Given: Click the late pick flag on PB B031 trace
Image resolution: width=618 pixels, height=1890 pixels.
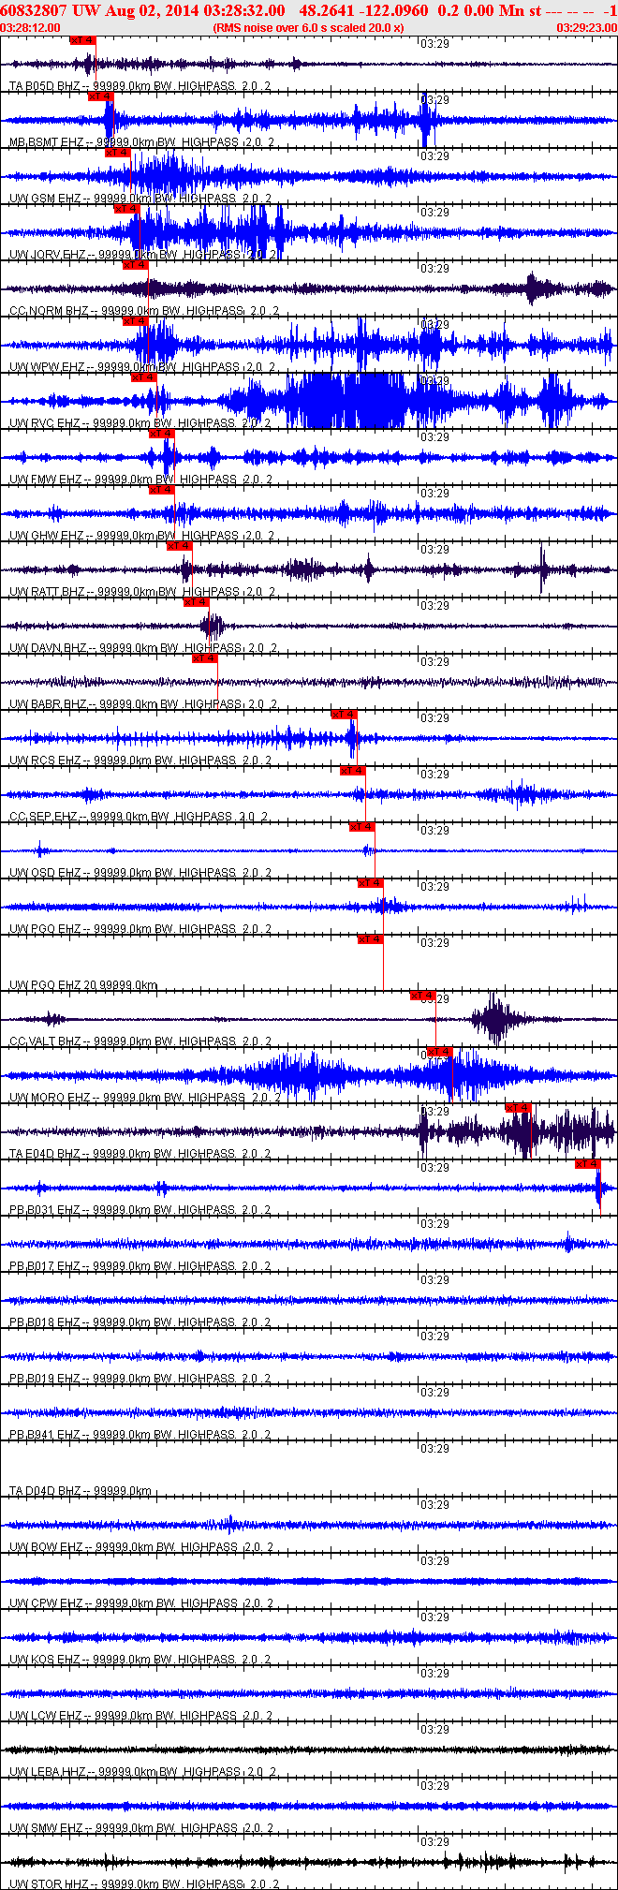Looking at the screenshot, I should [588, 1164].
